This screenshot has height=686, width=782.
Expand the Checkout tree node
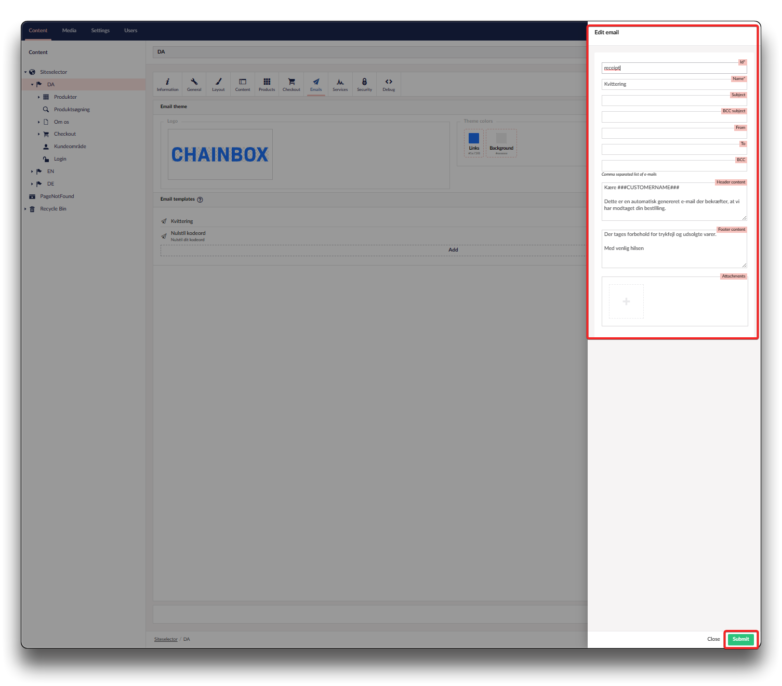pyautogui.click(x=39, y=134)
